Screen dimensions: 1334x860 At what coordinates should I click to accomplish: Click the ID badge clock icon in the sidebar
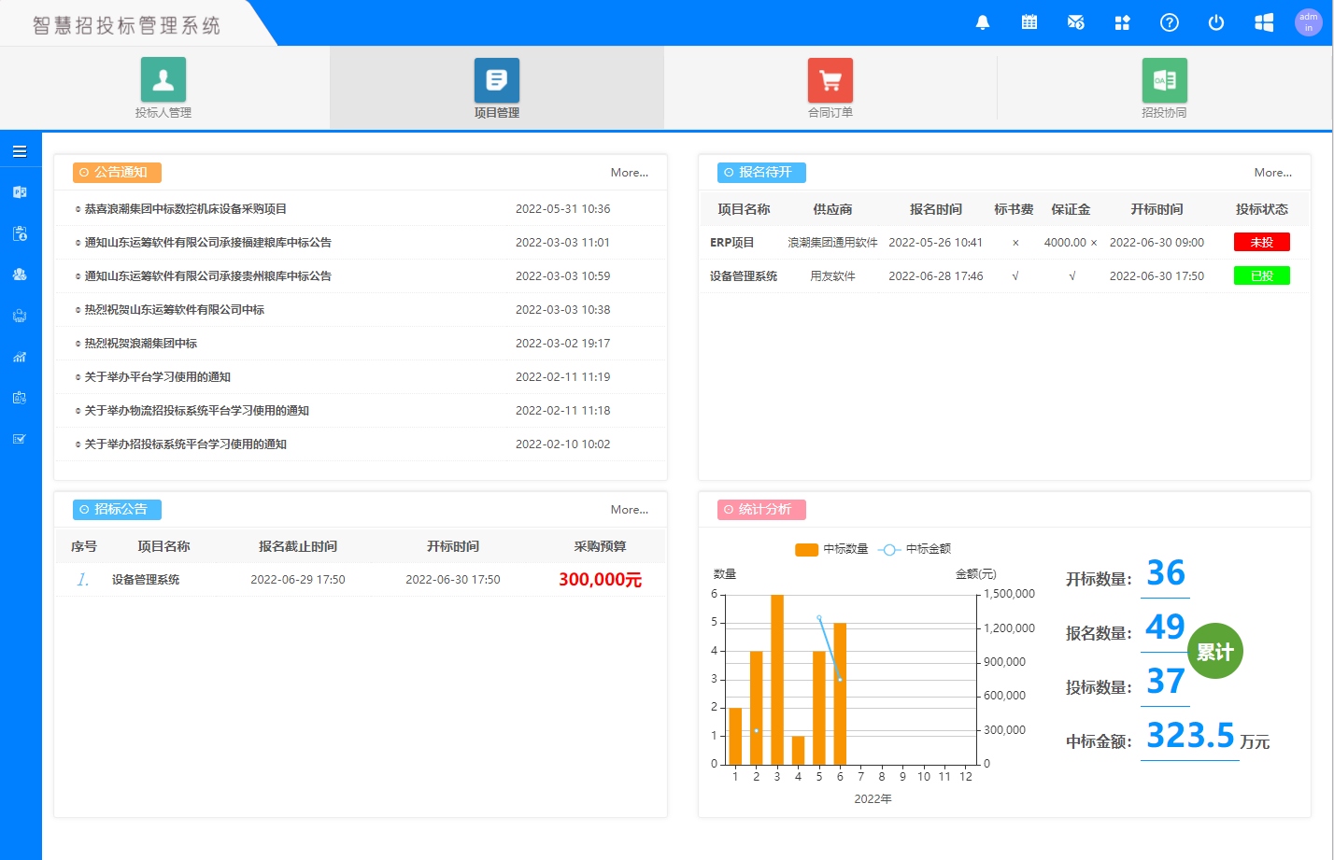(x=20, y=398)
